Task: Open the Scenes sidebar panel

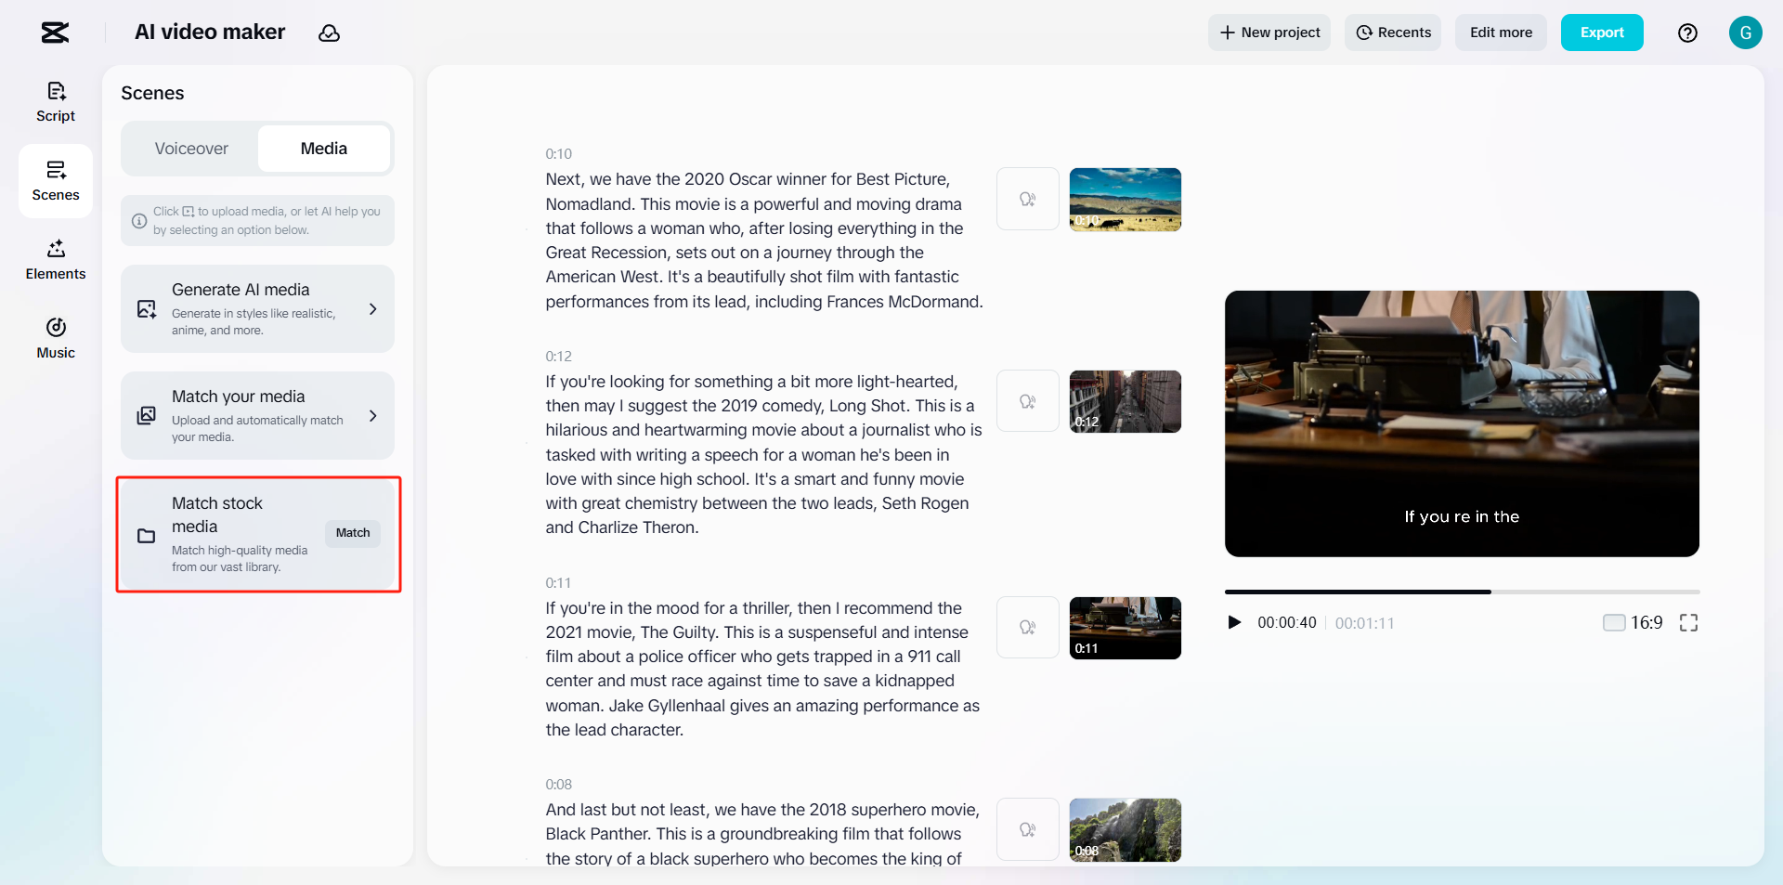Action: [56, 181]
